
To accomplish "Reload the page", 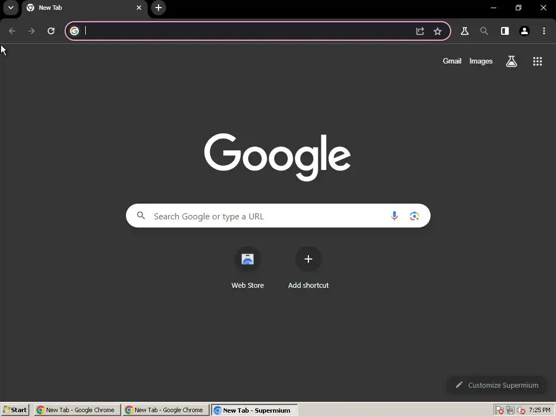I will (51, 31).
